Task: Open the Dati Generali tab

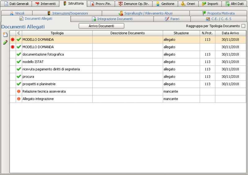Action: tap(17, 4)
